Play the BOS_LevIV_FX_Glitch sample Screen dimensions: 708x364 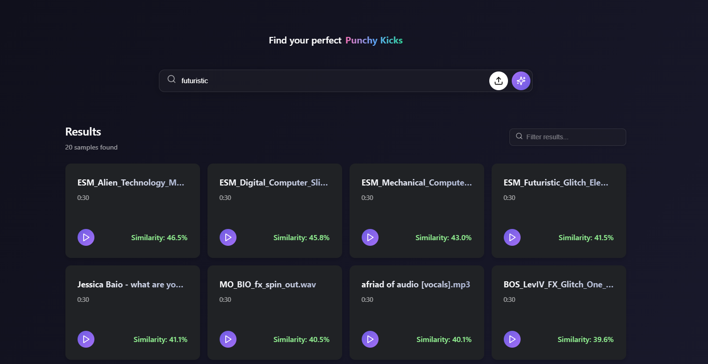(x=512, y=339)
